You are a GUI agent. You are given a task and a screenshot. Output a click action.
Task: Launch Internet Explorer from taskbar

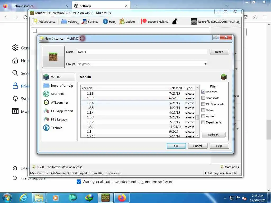pos(24,198)
